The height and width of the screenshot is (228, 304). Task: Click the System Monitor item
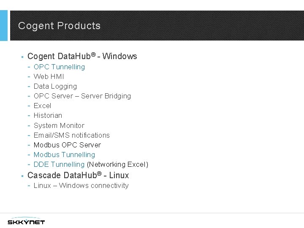pyautogui.click(x=59, y=125)
